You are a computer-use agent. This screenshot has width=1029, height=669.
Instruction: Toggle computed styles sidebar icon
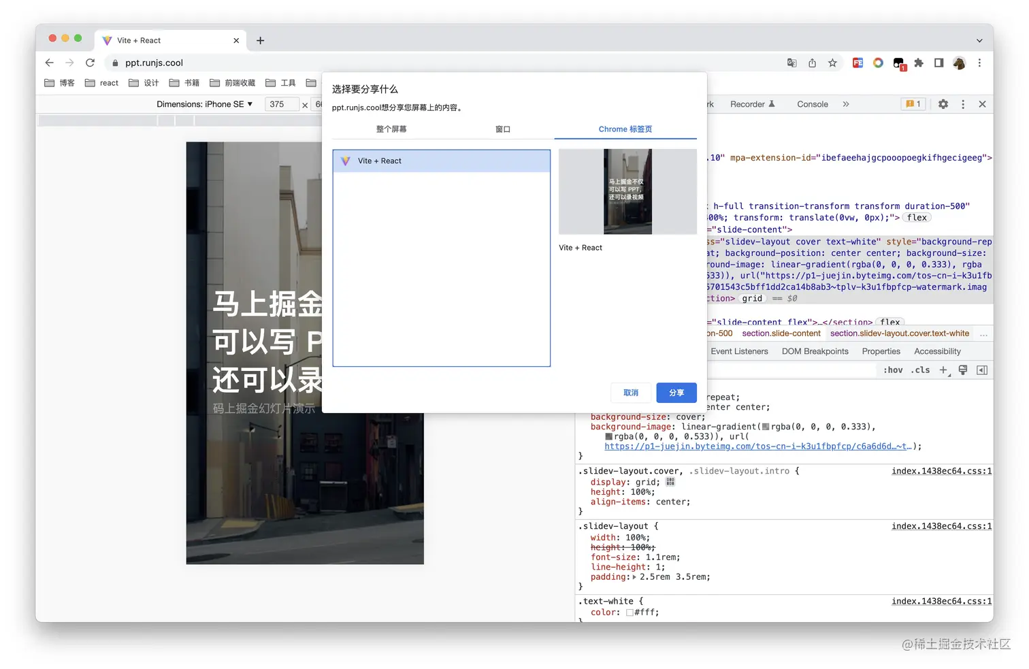tap(982, 370)
